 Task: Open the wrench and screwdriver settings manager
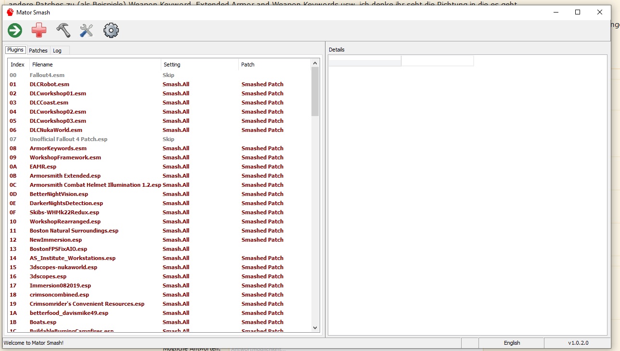click(x=87, y=31)
